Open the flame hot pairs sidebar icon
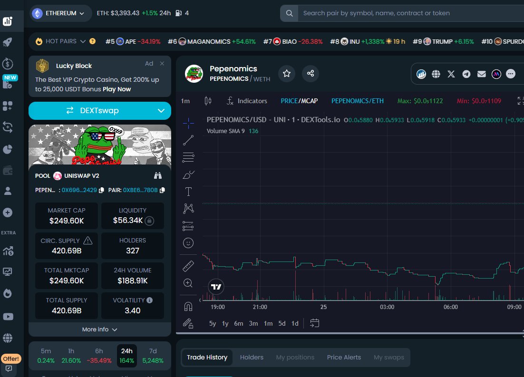Image resolution: width=524 pixels, height=377 pixels. coord(8,293)
